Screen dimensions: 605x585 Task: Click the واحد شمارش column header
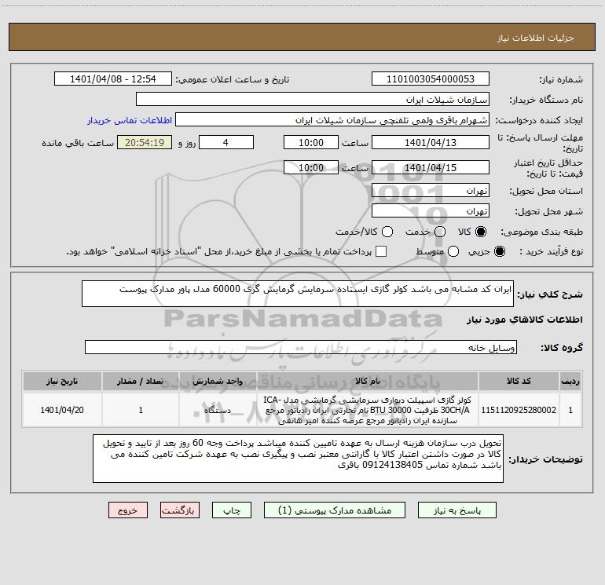[x=218, y=381]
